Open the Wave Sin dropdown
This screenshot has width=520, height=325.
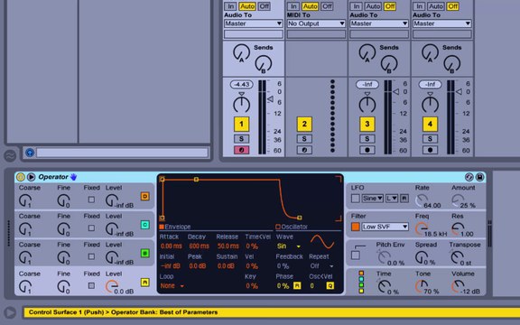point(289,246)
